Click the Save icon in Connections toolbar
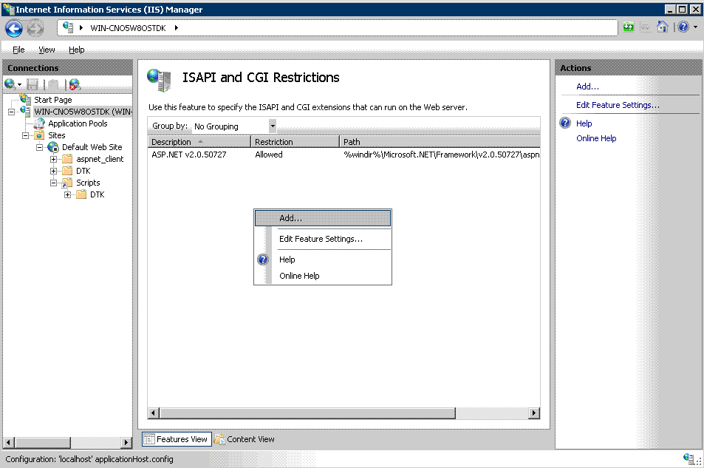The height and width of the screenshot is (468, 704). (x=33, y=84)
